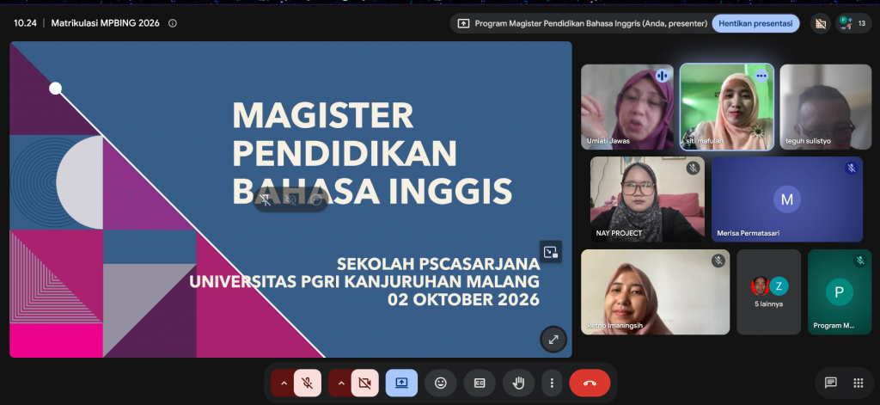Click muted mic icon on Program M tile
This screenshot has width=880, height=405.
click(x=859, y=261)
